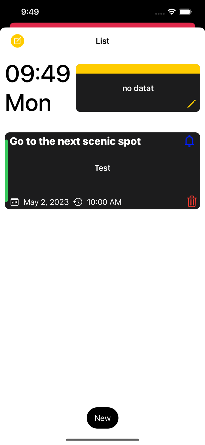Tap the green status bar on the reminder card
This screenshot has height=445, width=205.
[x=6, y=171]
